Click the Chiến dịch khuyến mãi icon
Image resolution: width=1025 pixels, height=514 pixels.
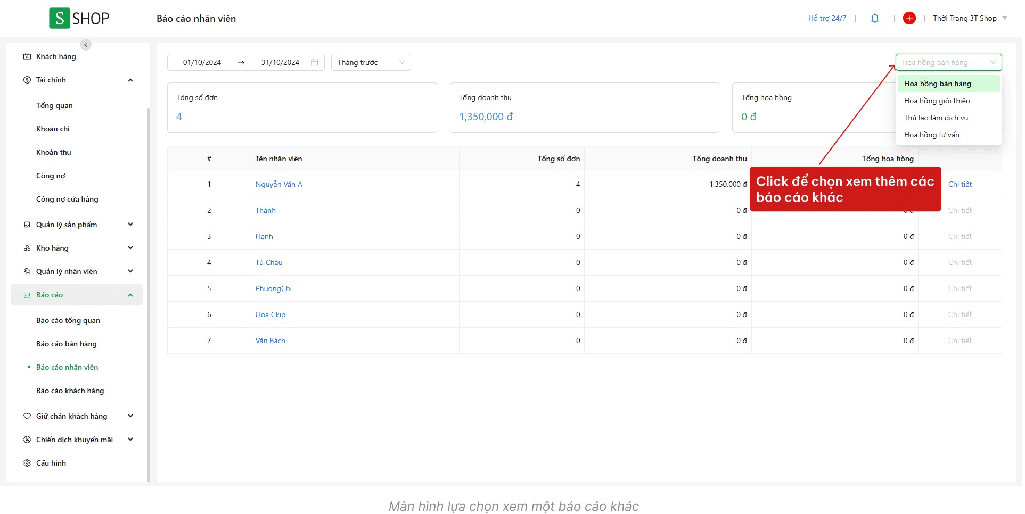click(27, 440)
